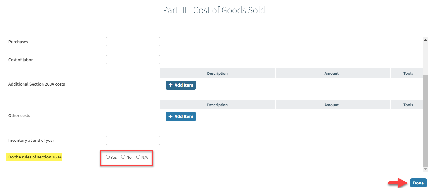This screenshot has height=188, width=436.
Task: Click Amount header in Other costs table
Action: pyautogui.click(x=332, y=105)
